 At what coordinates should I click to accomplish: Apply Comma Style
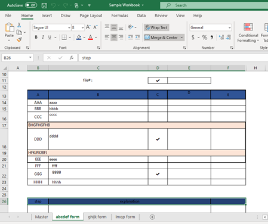pyautogui.click(x=212, y=37)
